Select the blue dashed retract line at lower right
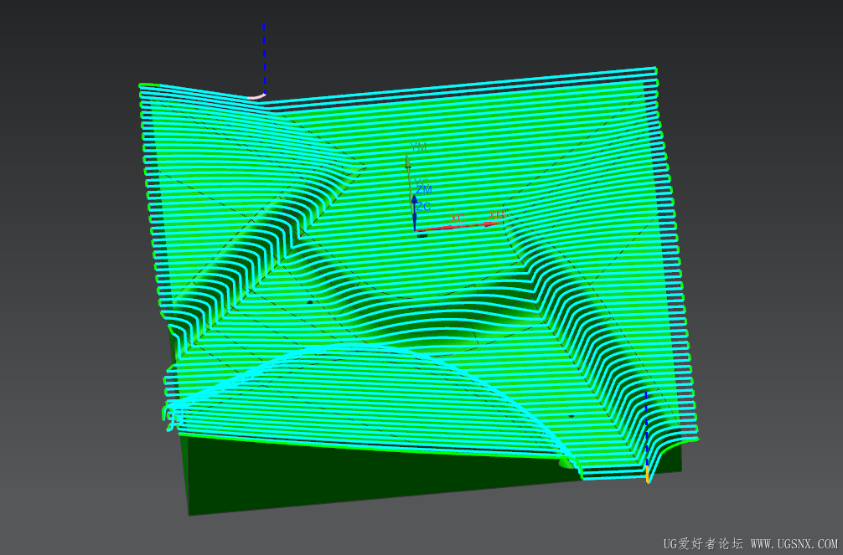Viewport: 843px width, 555px height. [x=646, y=429]
